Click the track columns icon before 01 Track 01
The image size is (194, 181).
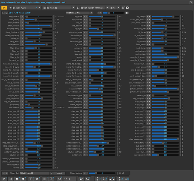point(45,8)
